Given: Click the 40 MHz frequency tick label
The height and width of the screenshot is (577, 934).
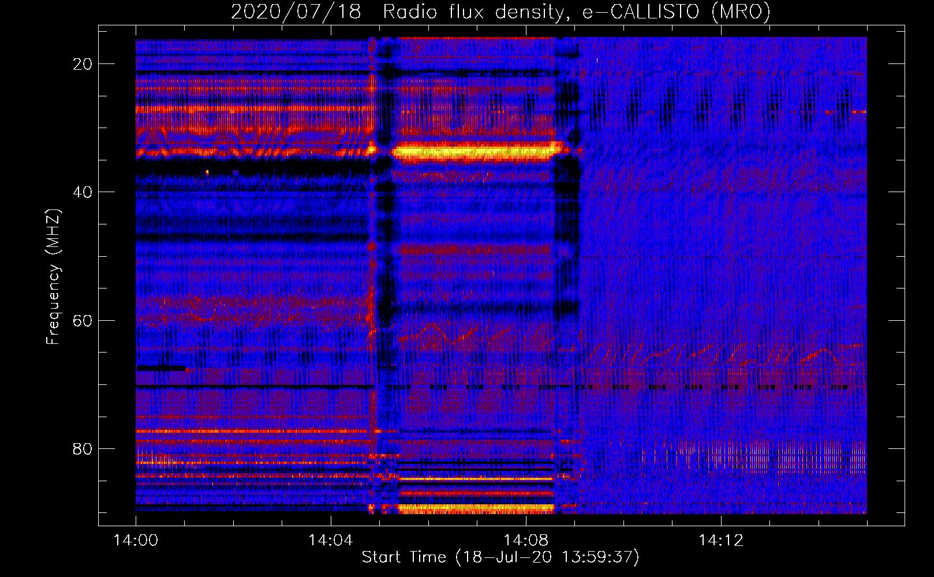Looking at the screenshot, I should [83, 192].
